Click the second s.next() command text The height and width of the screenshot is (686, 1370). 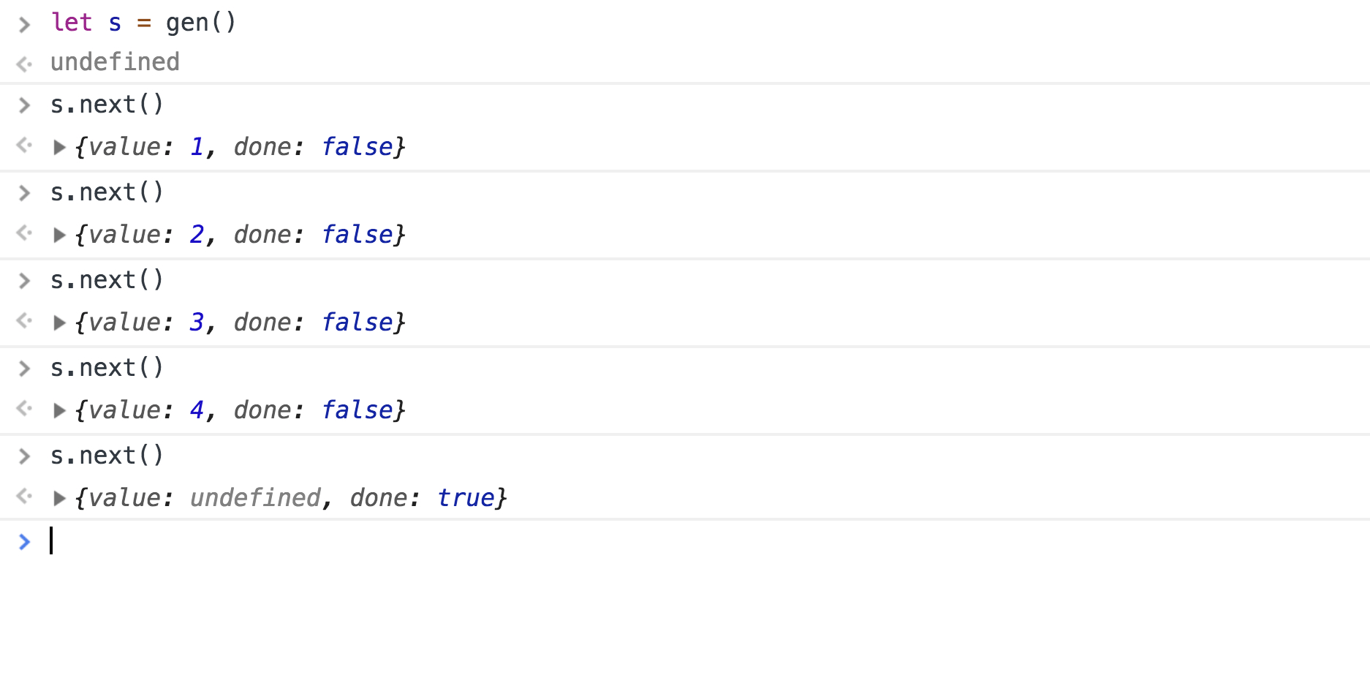[107, 192]
